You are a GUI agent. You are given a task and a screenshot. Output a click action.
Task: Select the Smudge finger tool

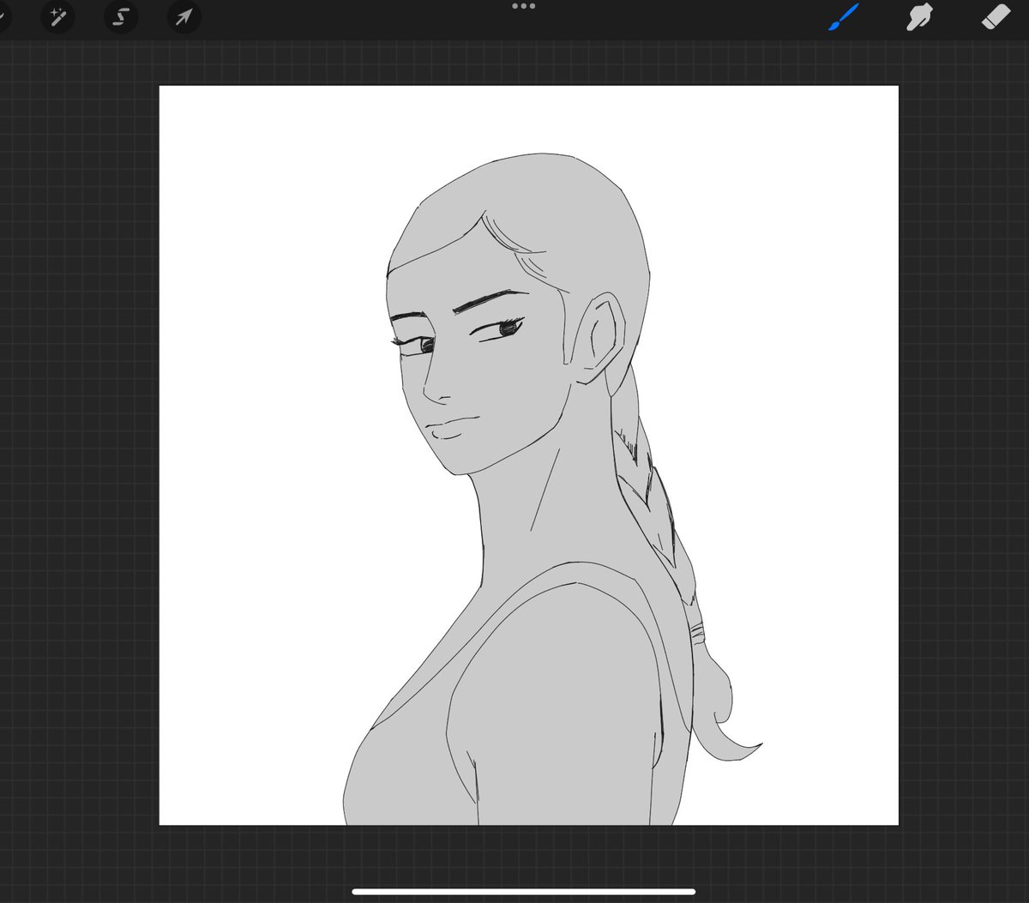(x=920, y=16)
